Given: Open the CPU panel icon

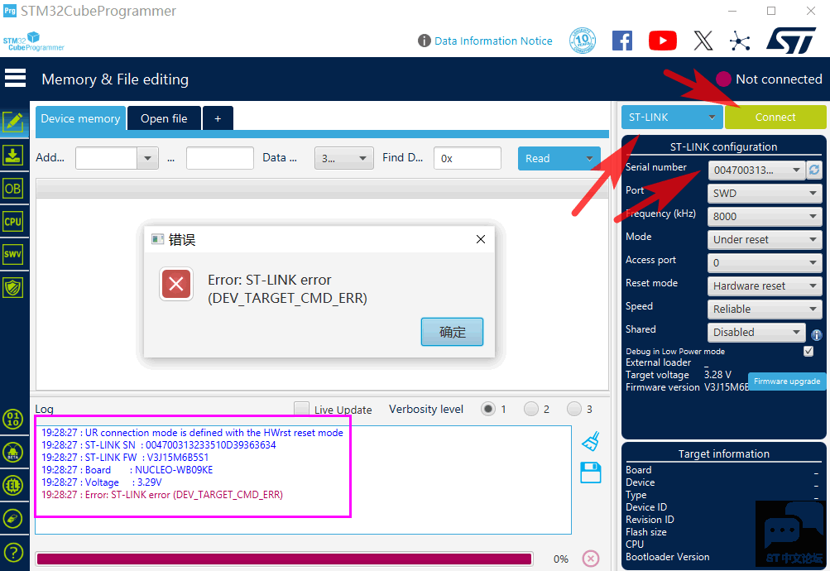Looking at the screenshot, I should (13, 222).
